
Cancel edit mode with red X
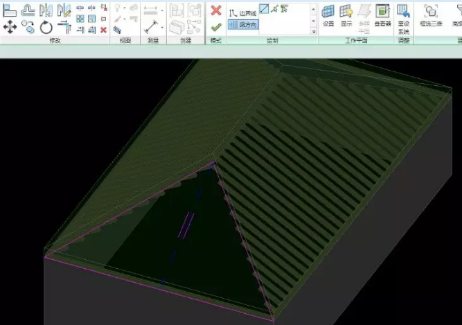216,10
